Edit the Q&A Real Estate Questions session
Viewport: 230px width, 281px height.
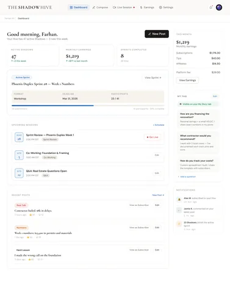coord(157,173)
